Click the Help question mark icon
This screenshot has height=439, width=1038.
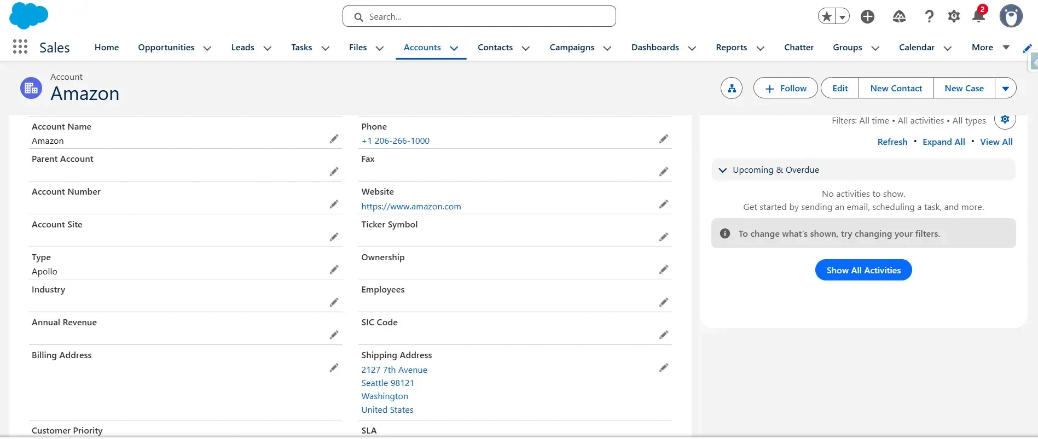pos(929,16)
